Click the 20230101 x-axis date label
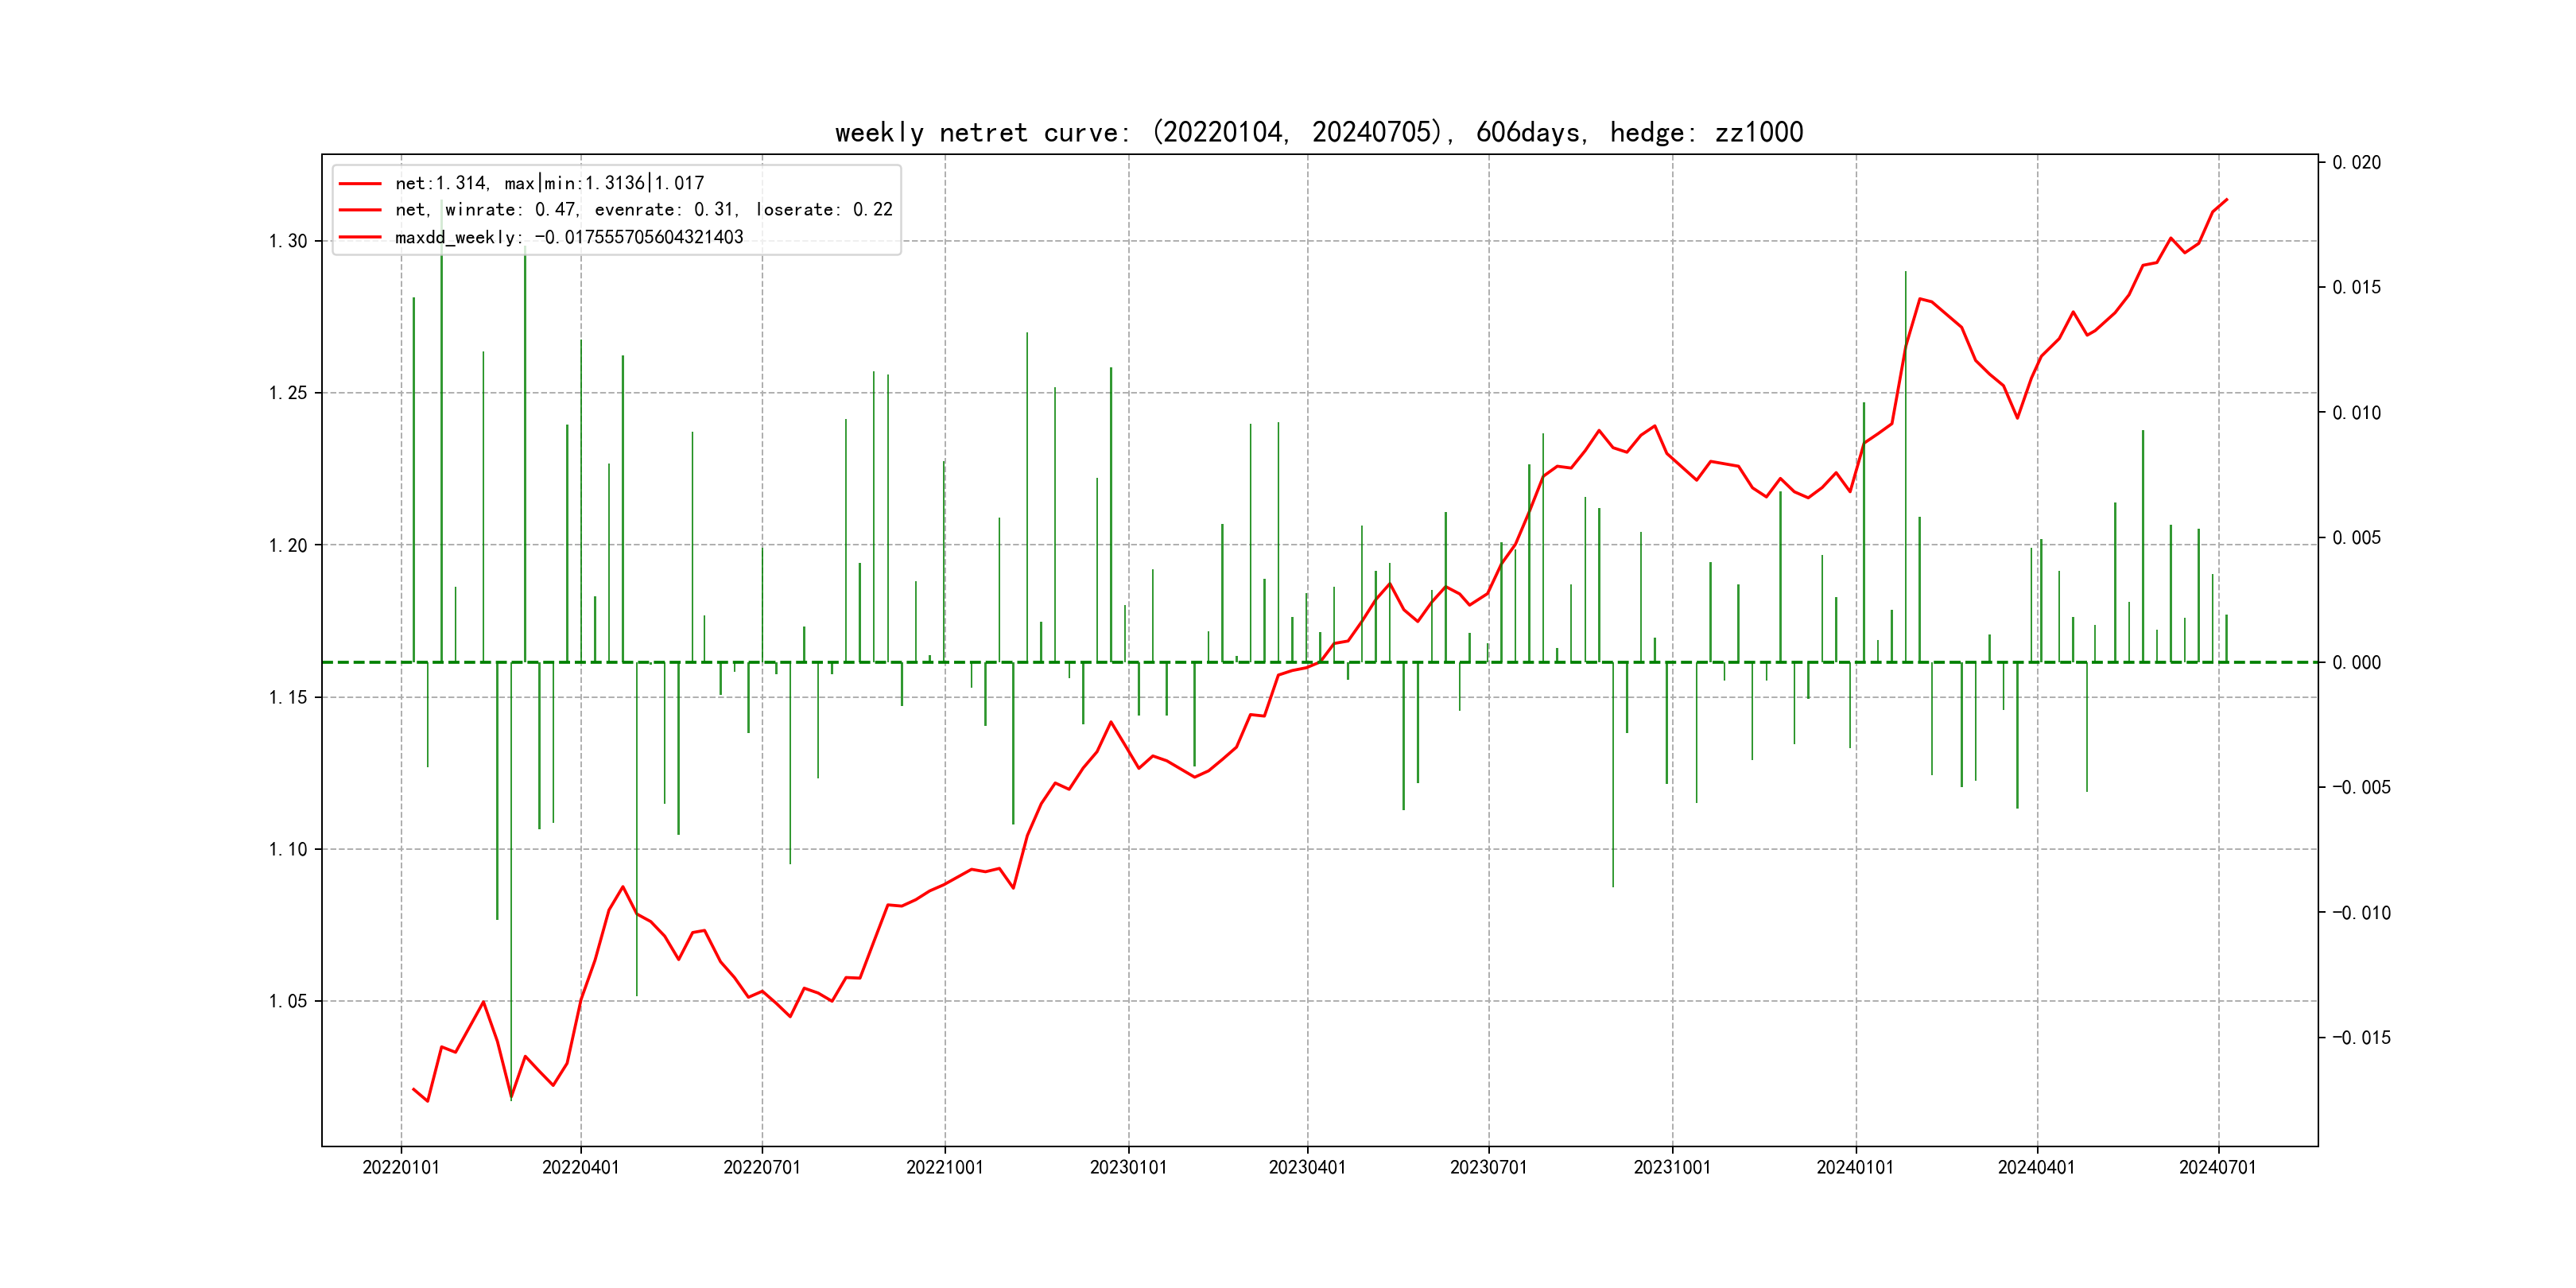 [1128, 1167]
